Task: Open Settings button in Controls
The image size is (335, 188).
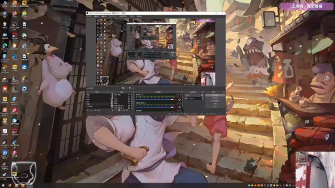Action: coord(215,104)
